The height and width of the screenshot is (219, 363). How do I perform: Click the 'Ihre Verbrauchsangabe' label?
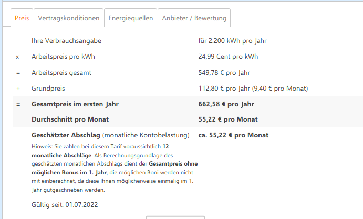66,41
